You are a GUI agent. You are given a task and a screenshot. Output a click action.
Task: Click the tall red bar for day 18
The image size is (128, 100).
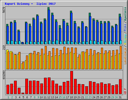pyautogui.click(x=71, y=82)
